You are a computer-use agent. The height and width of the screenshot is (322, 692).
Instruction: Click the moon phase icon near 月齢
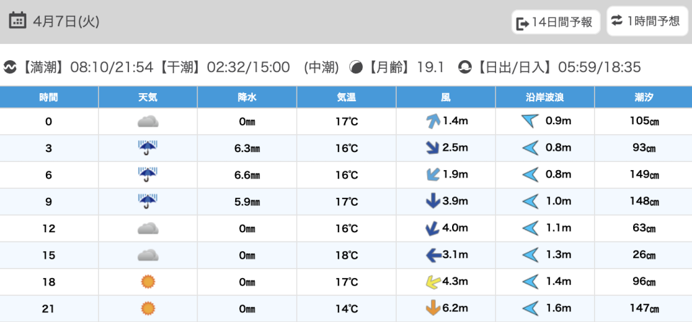point(355,67)
